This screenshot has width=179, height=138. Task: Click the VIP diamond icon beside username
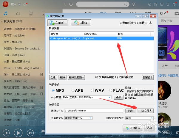(19, 4)
